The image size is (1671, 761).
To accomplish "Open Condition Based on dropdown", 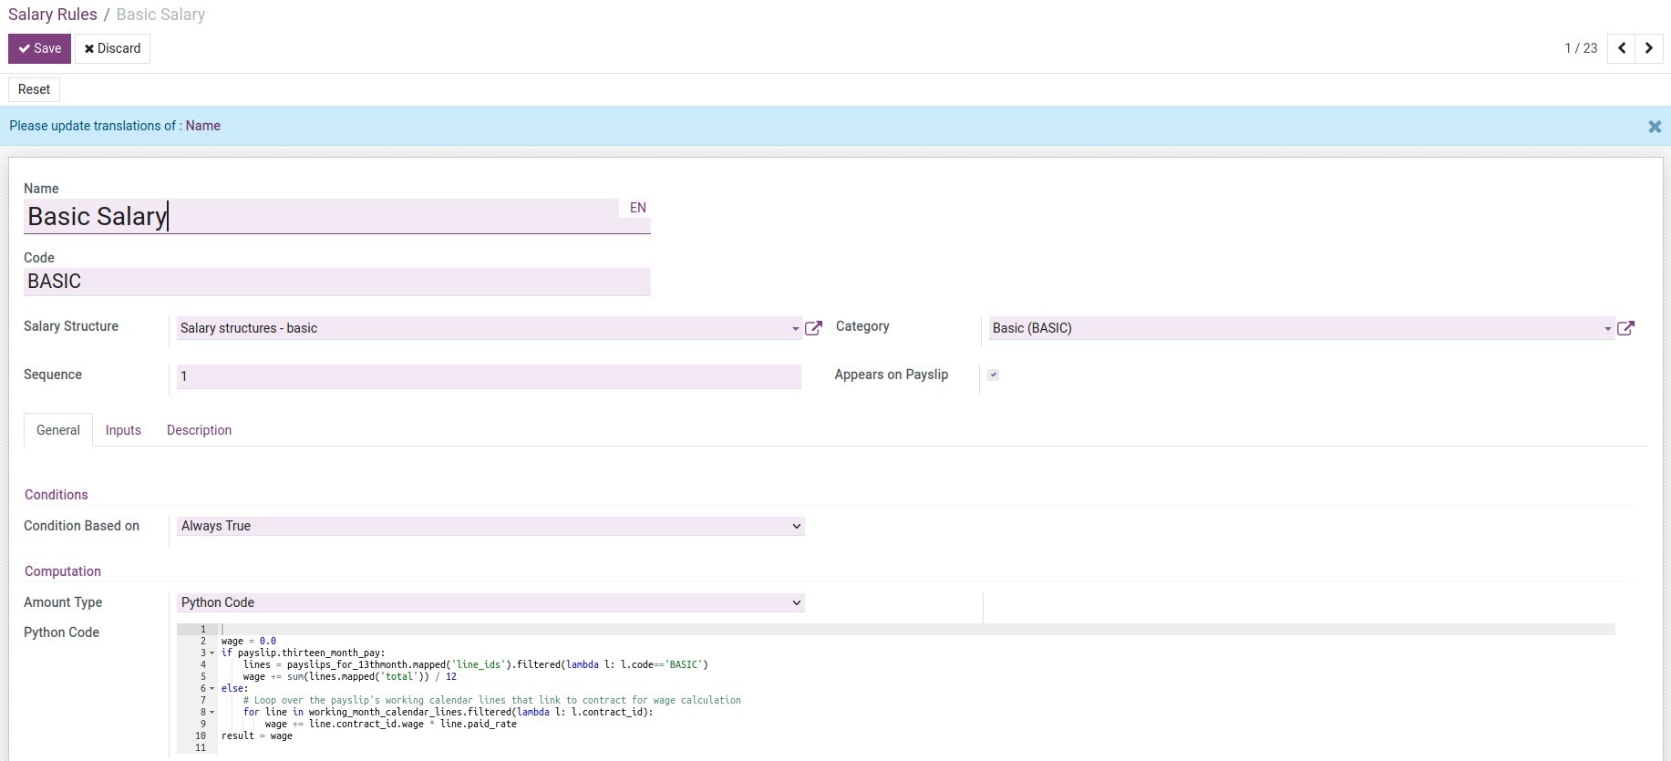I will click(490, 526).
